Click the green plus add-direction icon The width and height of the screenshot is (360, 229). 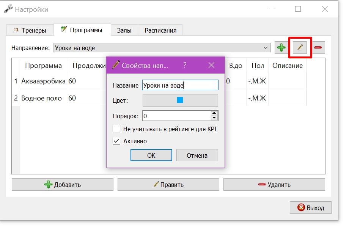coord(281,47)
